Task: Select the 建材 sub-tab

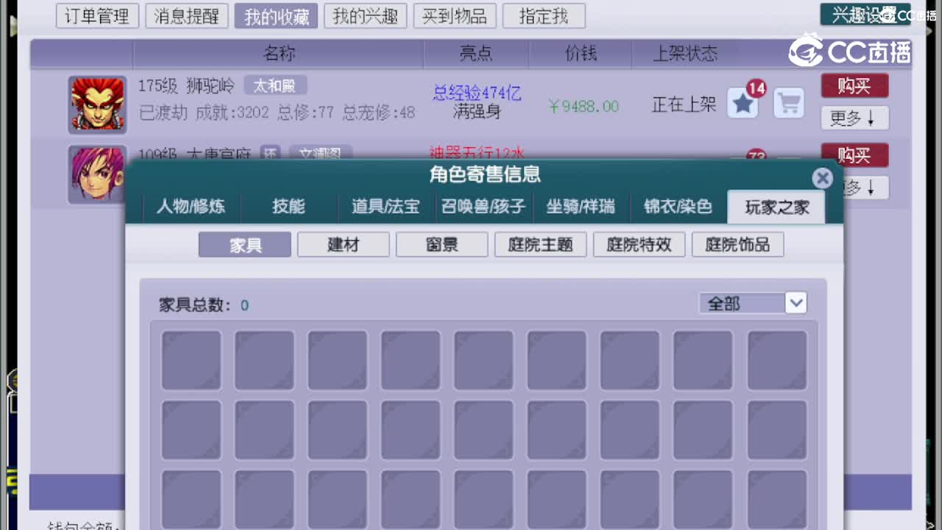Action: tap(343, 244)
